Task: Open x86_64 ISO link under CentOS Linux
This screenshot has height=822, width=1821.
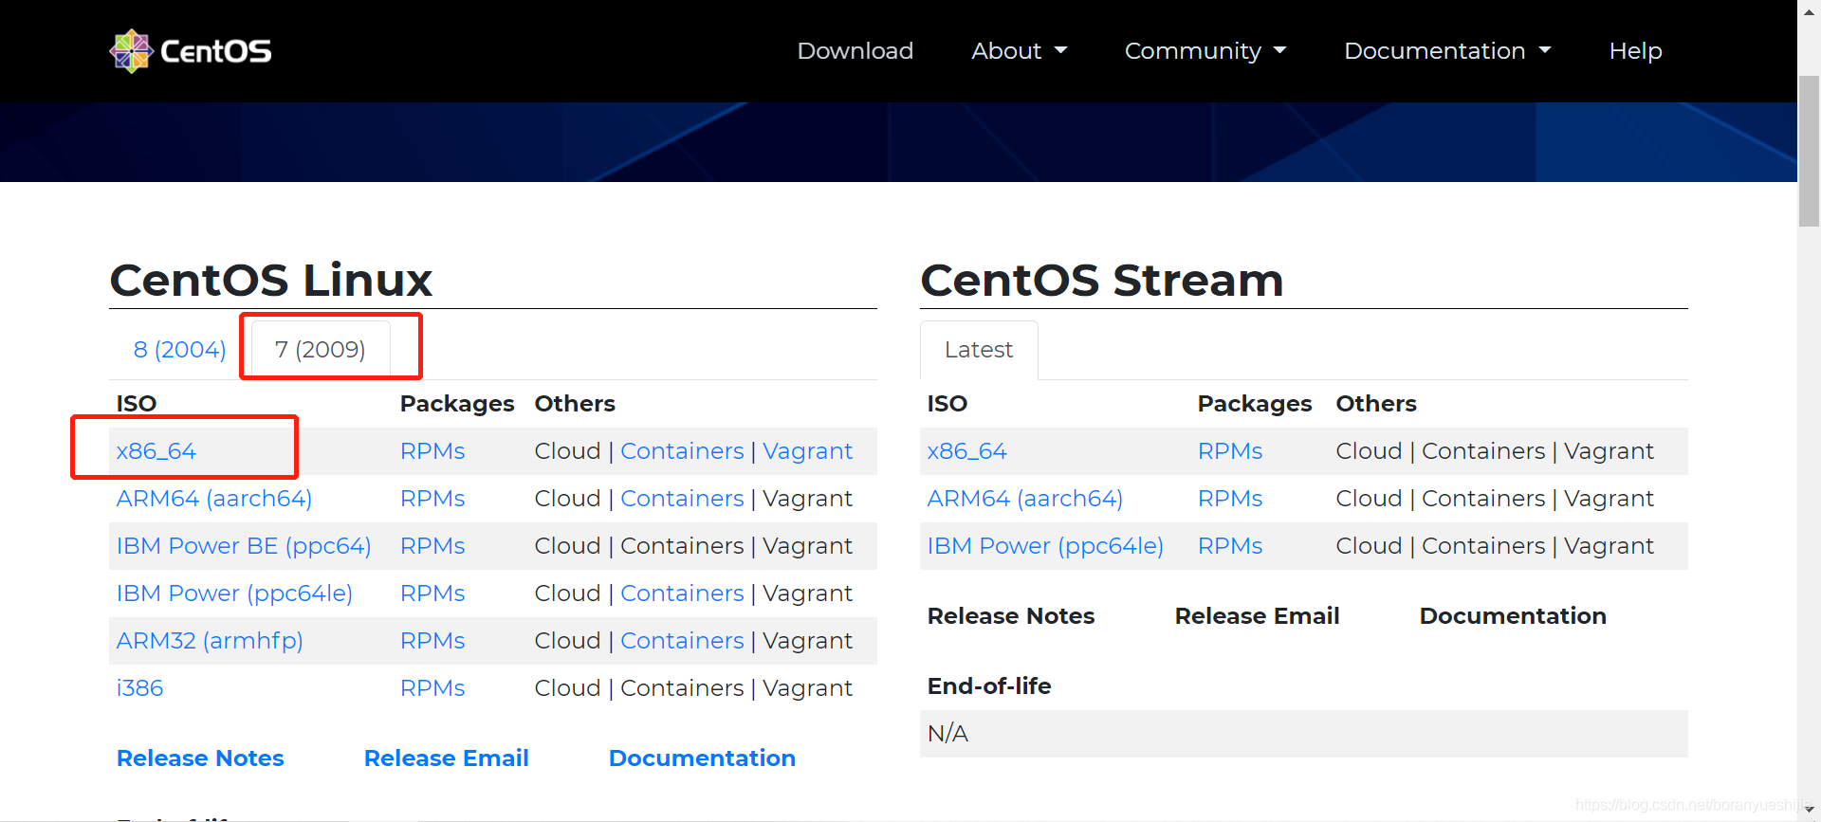Action: (156, 451)
